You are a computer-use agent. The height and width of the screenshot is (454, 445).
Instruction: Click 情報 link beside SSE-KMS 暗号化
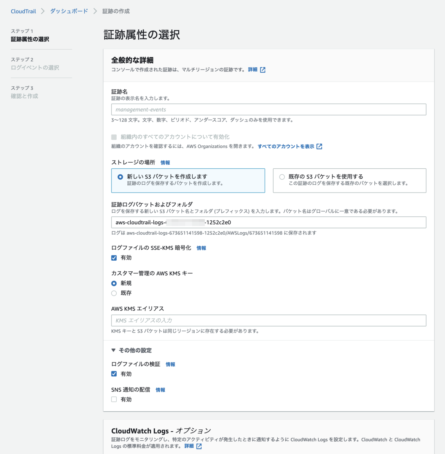coord(201,248)
